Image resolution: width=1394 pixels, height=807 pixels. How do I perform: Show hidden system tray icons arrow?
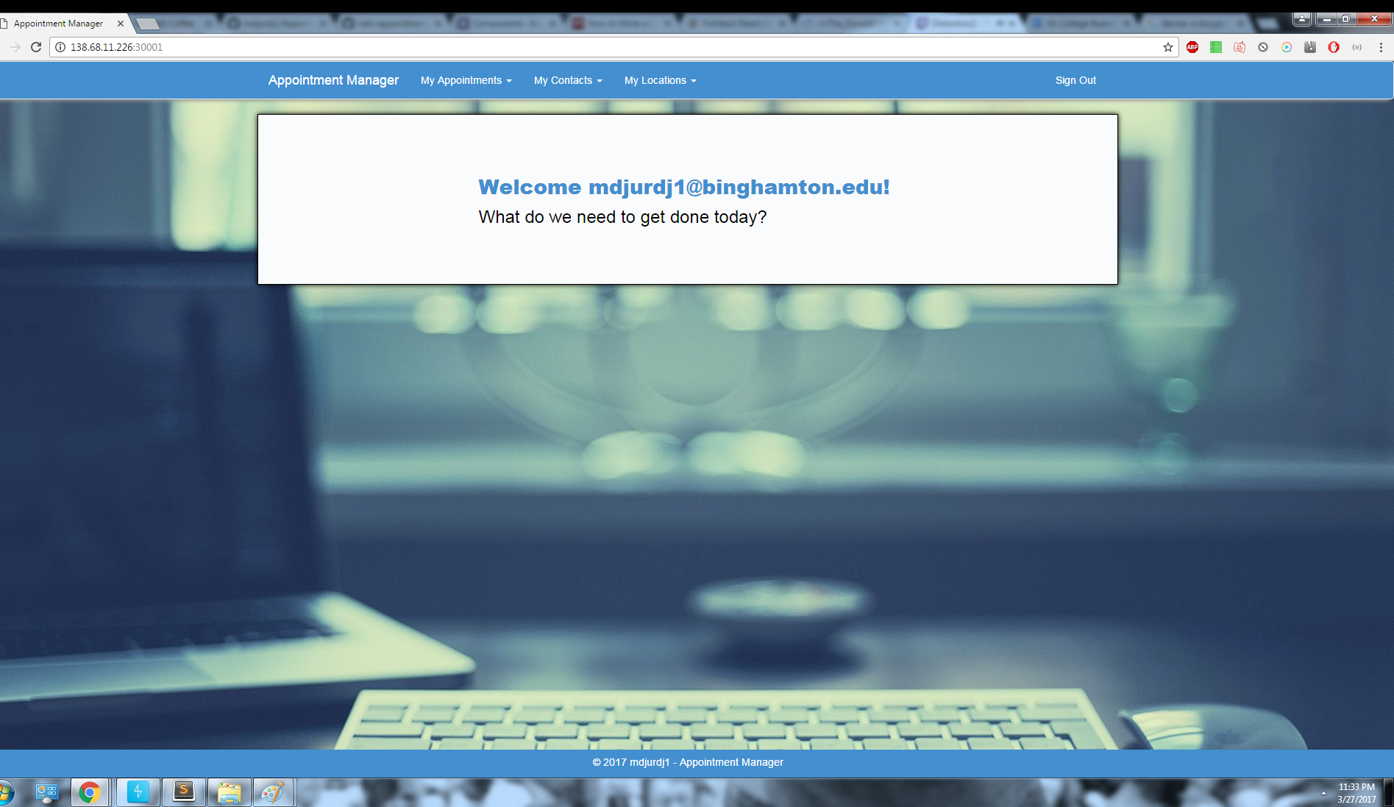[1323, 793]
